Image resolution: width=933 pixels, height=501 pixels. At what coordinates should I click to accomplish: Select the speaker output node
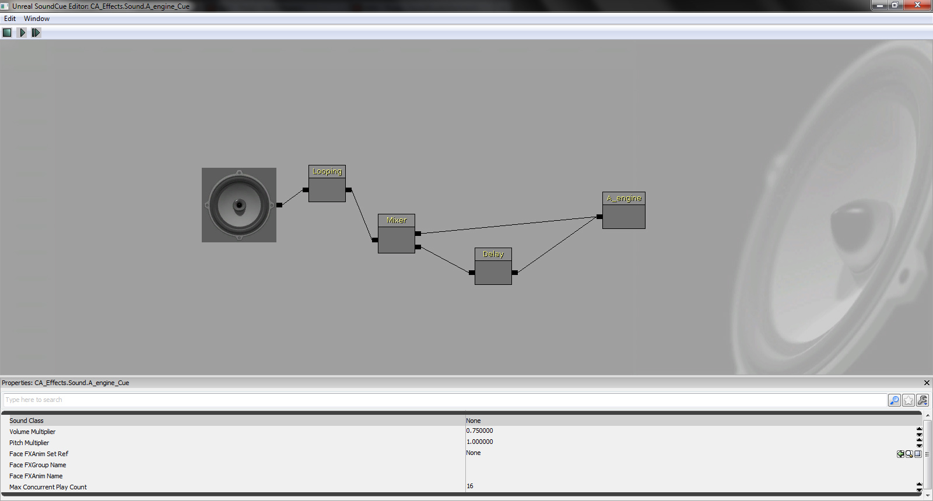(239, 205)
